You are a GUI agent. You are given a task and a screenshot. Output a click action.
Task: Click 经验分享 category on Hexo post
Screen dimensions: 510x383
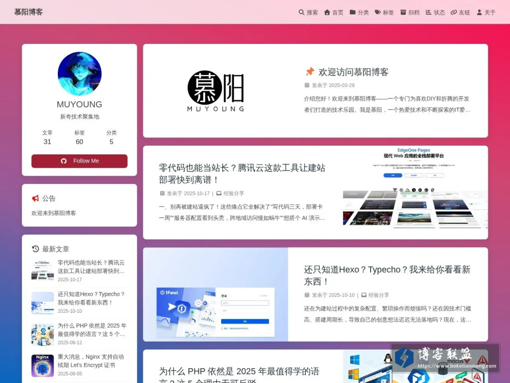click(x=379, y=295)
